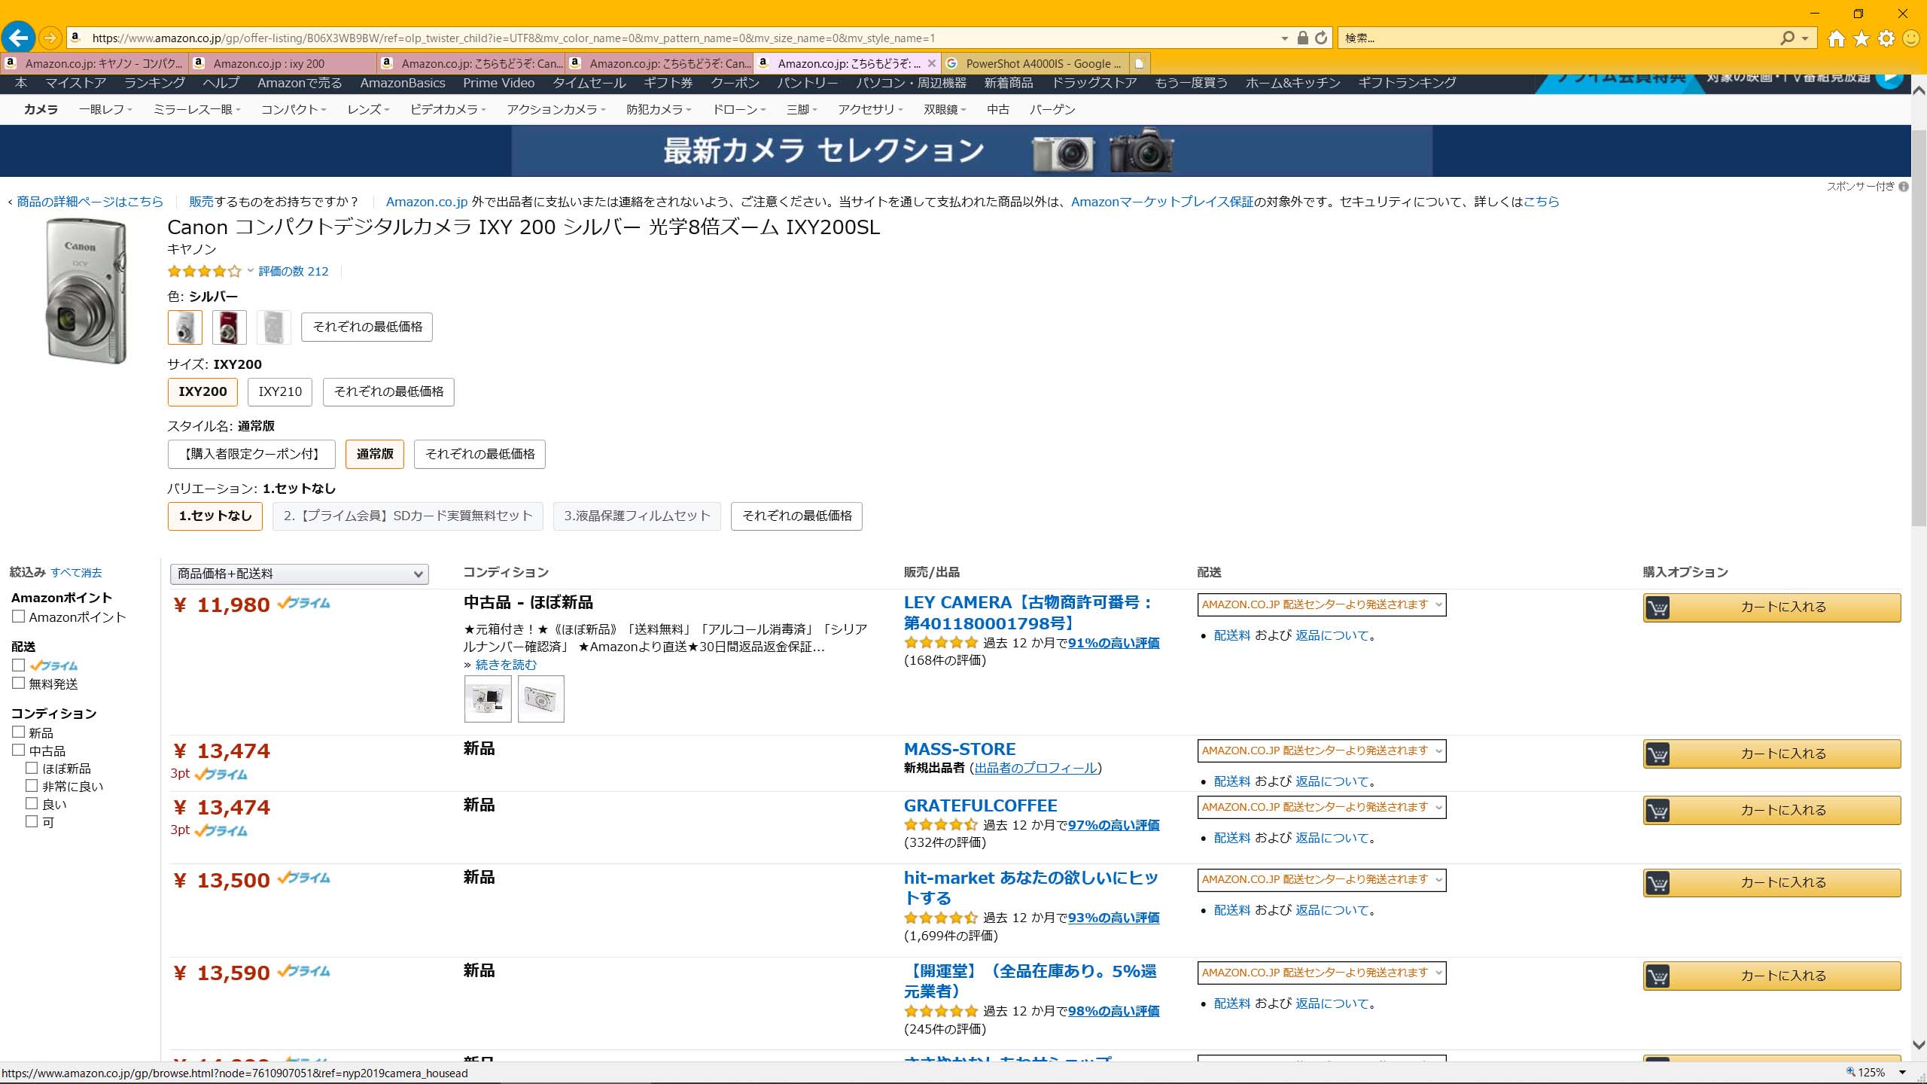Tick the Amazonポイント checkbox
This screenshot has height=1084, width=1927.
point(19,617)
